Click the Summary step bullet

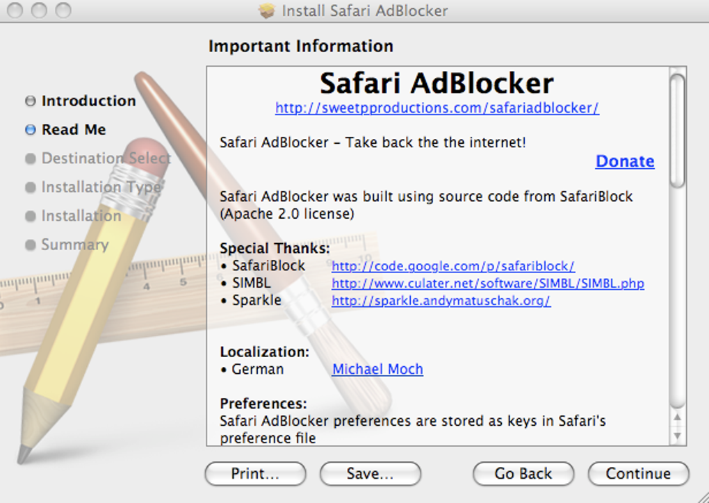coord(31,245)
